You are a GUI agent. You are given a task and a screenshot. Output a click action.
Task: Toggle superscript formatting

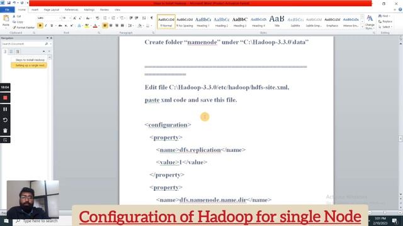71,26
